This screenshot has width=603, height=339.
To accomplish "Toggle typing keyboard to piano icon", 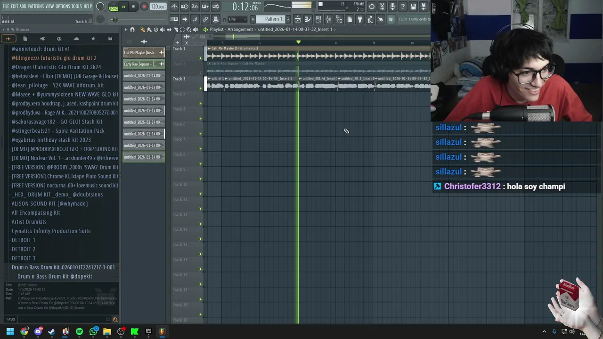I will [x=174, y=19].
